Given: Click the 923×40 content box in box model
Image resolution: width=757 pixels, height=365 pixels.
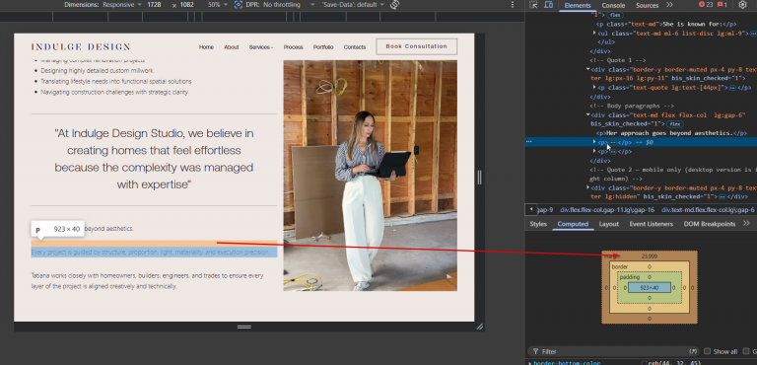Looking at the screenshot, I should pyautogui.click(x=650, y=288).
